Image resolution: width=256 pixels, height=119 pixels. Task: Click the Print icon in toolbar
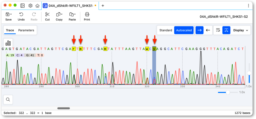(87, 15)
